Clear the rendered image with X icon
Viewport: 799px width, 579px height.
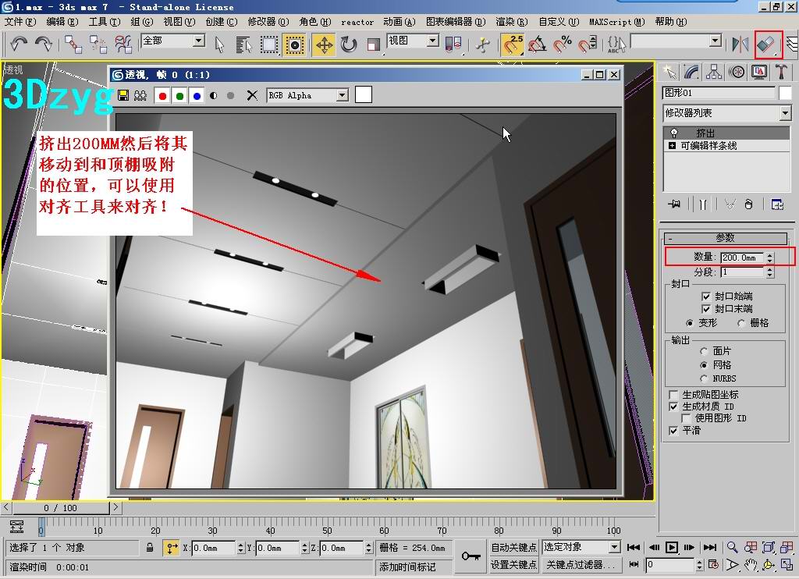[252, 95]
